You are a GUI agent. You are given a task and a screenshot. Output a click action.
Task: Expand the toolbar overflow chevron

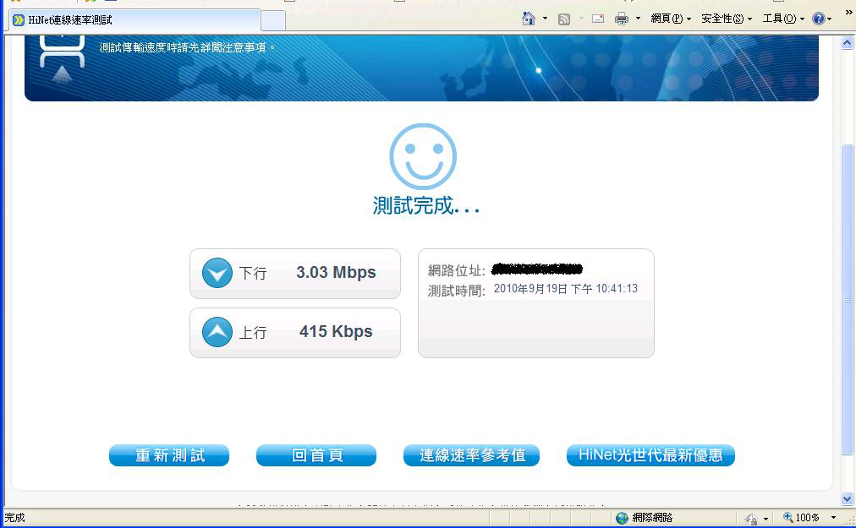(849, 12)
